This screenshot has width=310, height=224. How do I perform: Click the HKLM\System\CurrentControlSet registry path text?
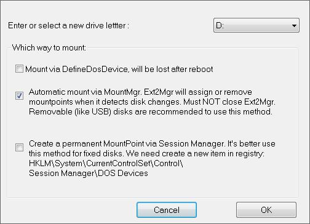coord(106,163)
